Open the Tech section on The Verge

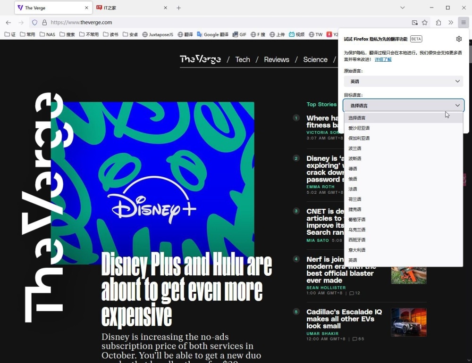coord(243,59)
